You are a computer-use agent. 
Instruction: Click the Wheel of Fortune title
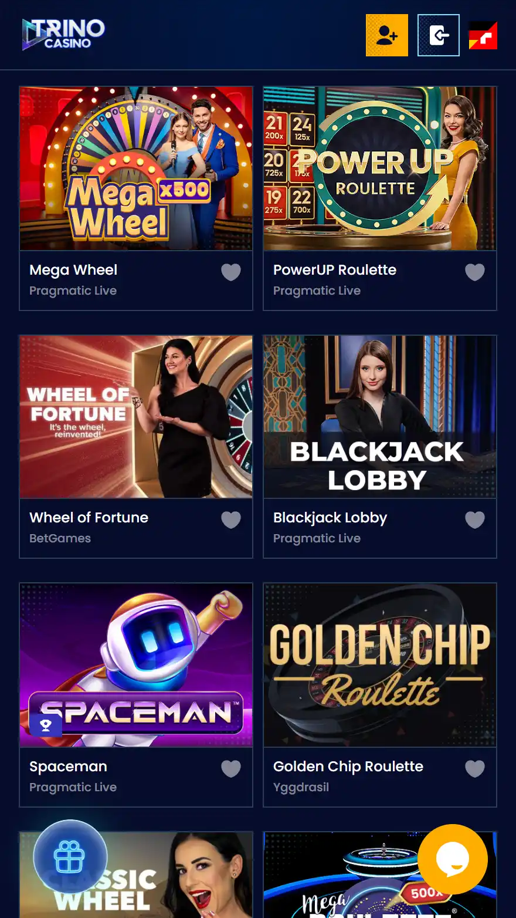89,518
